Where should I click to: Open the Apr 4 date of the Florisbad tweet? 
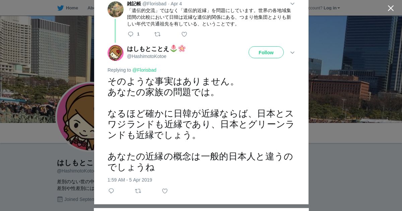click(x=176, y=4)
